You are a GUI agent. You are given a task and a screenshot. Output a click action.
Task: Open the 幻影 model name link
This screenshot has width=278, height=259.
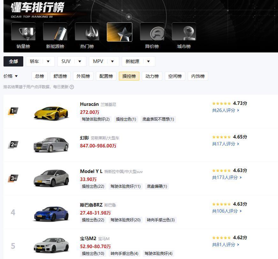(x=84, y=138)
